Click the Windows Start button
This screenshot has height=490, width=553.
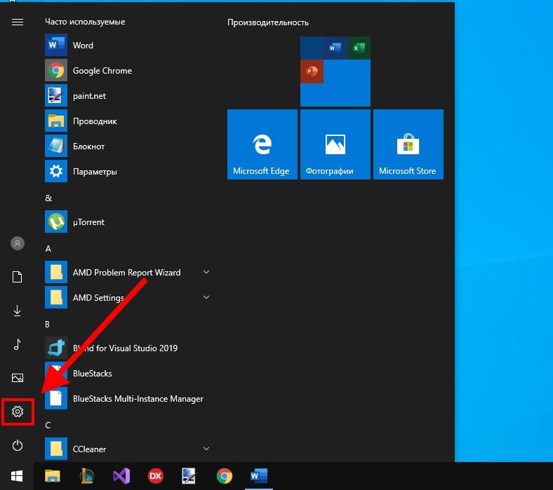17,476
